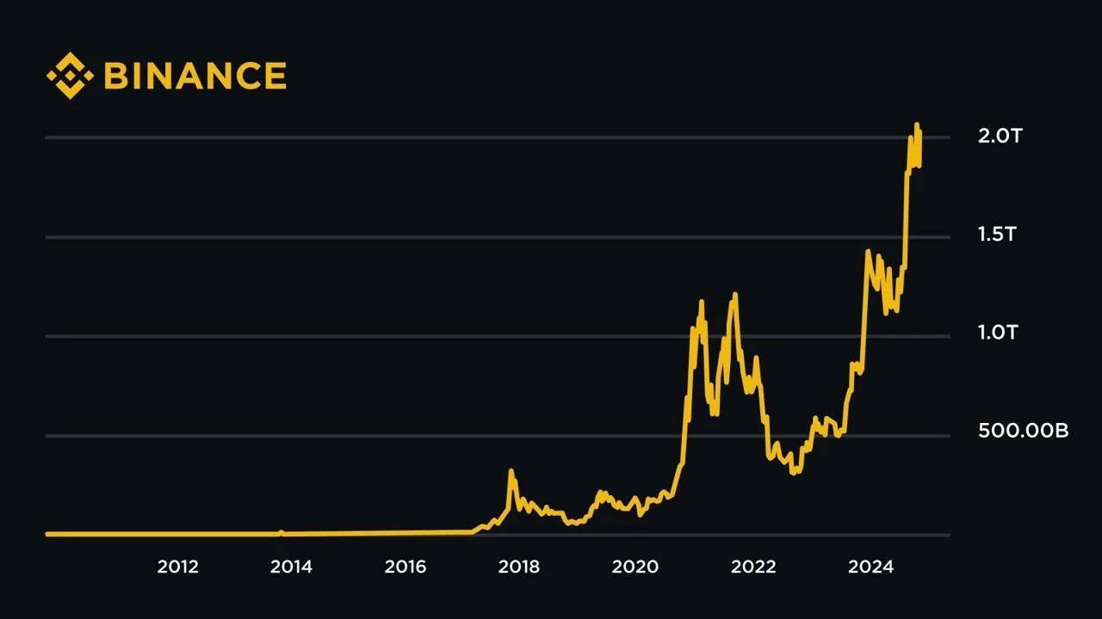The image size is (1102, 619).
Task: Click the 2.0T y-axis value label
Action: point(1000,136)
